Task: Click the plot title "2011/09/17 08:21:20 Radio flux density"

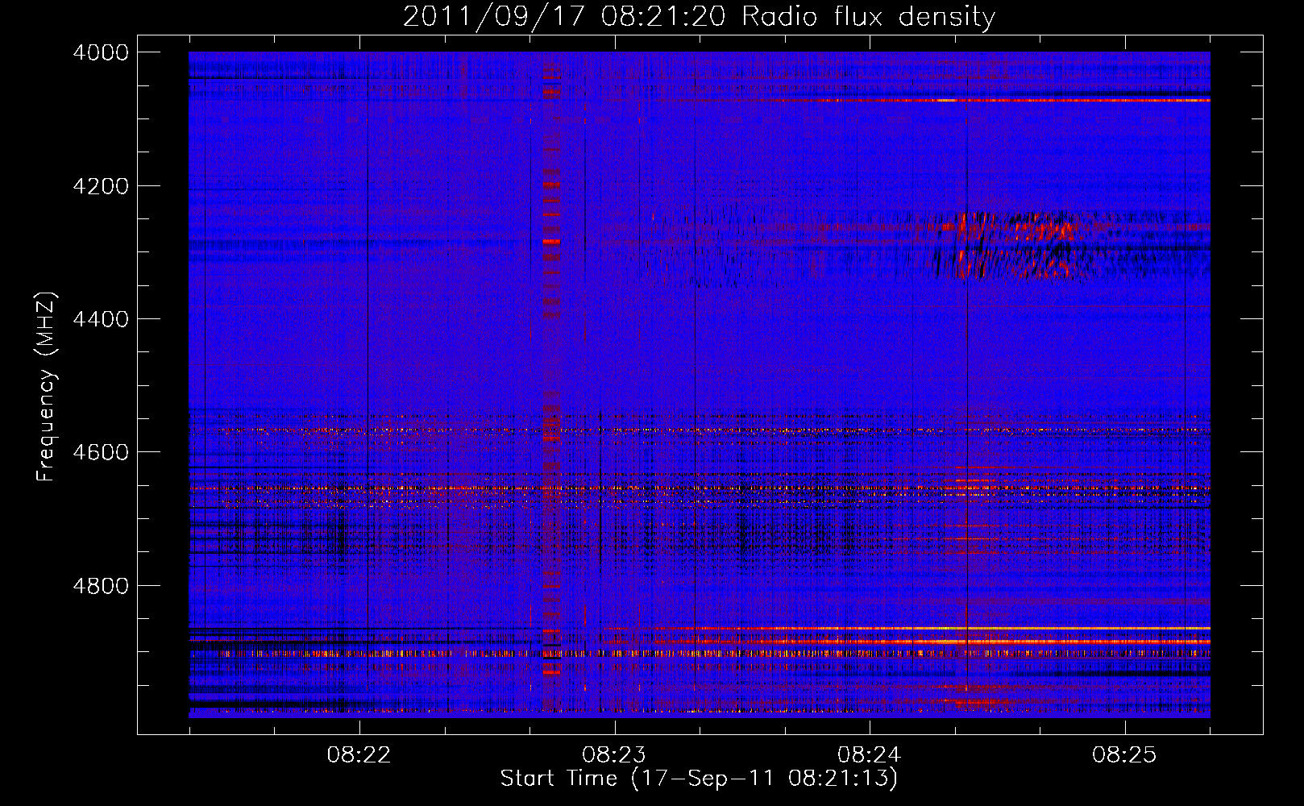Action: [699, 17]
